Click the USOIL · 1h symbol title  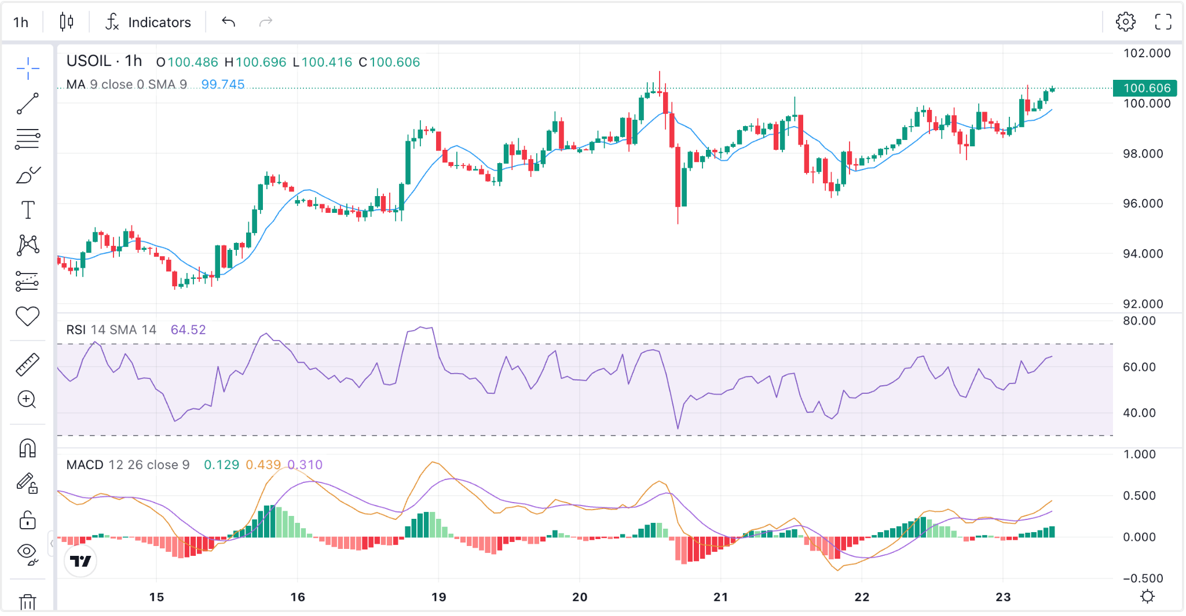(104, 61)
